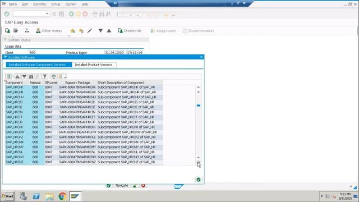
Task: Click the Documentation button
Action: 198,31
